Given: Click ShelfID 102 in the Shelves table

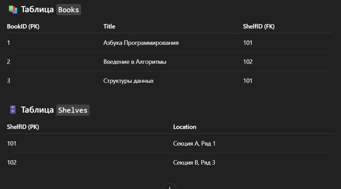Looking at the screenshot, I should (x=12, y=163).
